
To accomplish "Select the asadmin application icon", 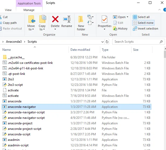I will 5,140.
